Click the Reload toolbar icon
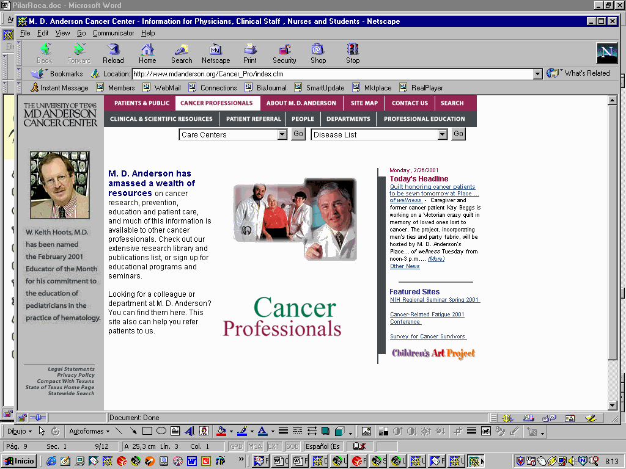The image size is (626, 469). pos(113,53)
